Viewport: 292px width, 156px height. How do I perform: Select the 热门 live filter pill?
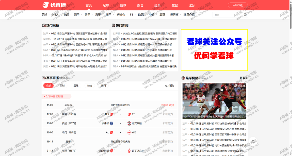104,86
